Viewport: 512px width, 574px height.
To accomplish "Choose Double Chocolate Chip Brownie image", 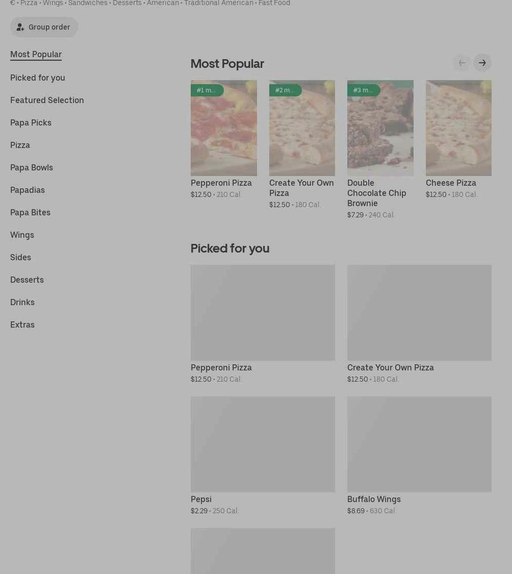I will click(380, 128).
